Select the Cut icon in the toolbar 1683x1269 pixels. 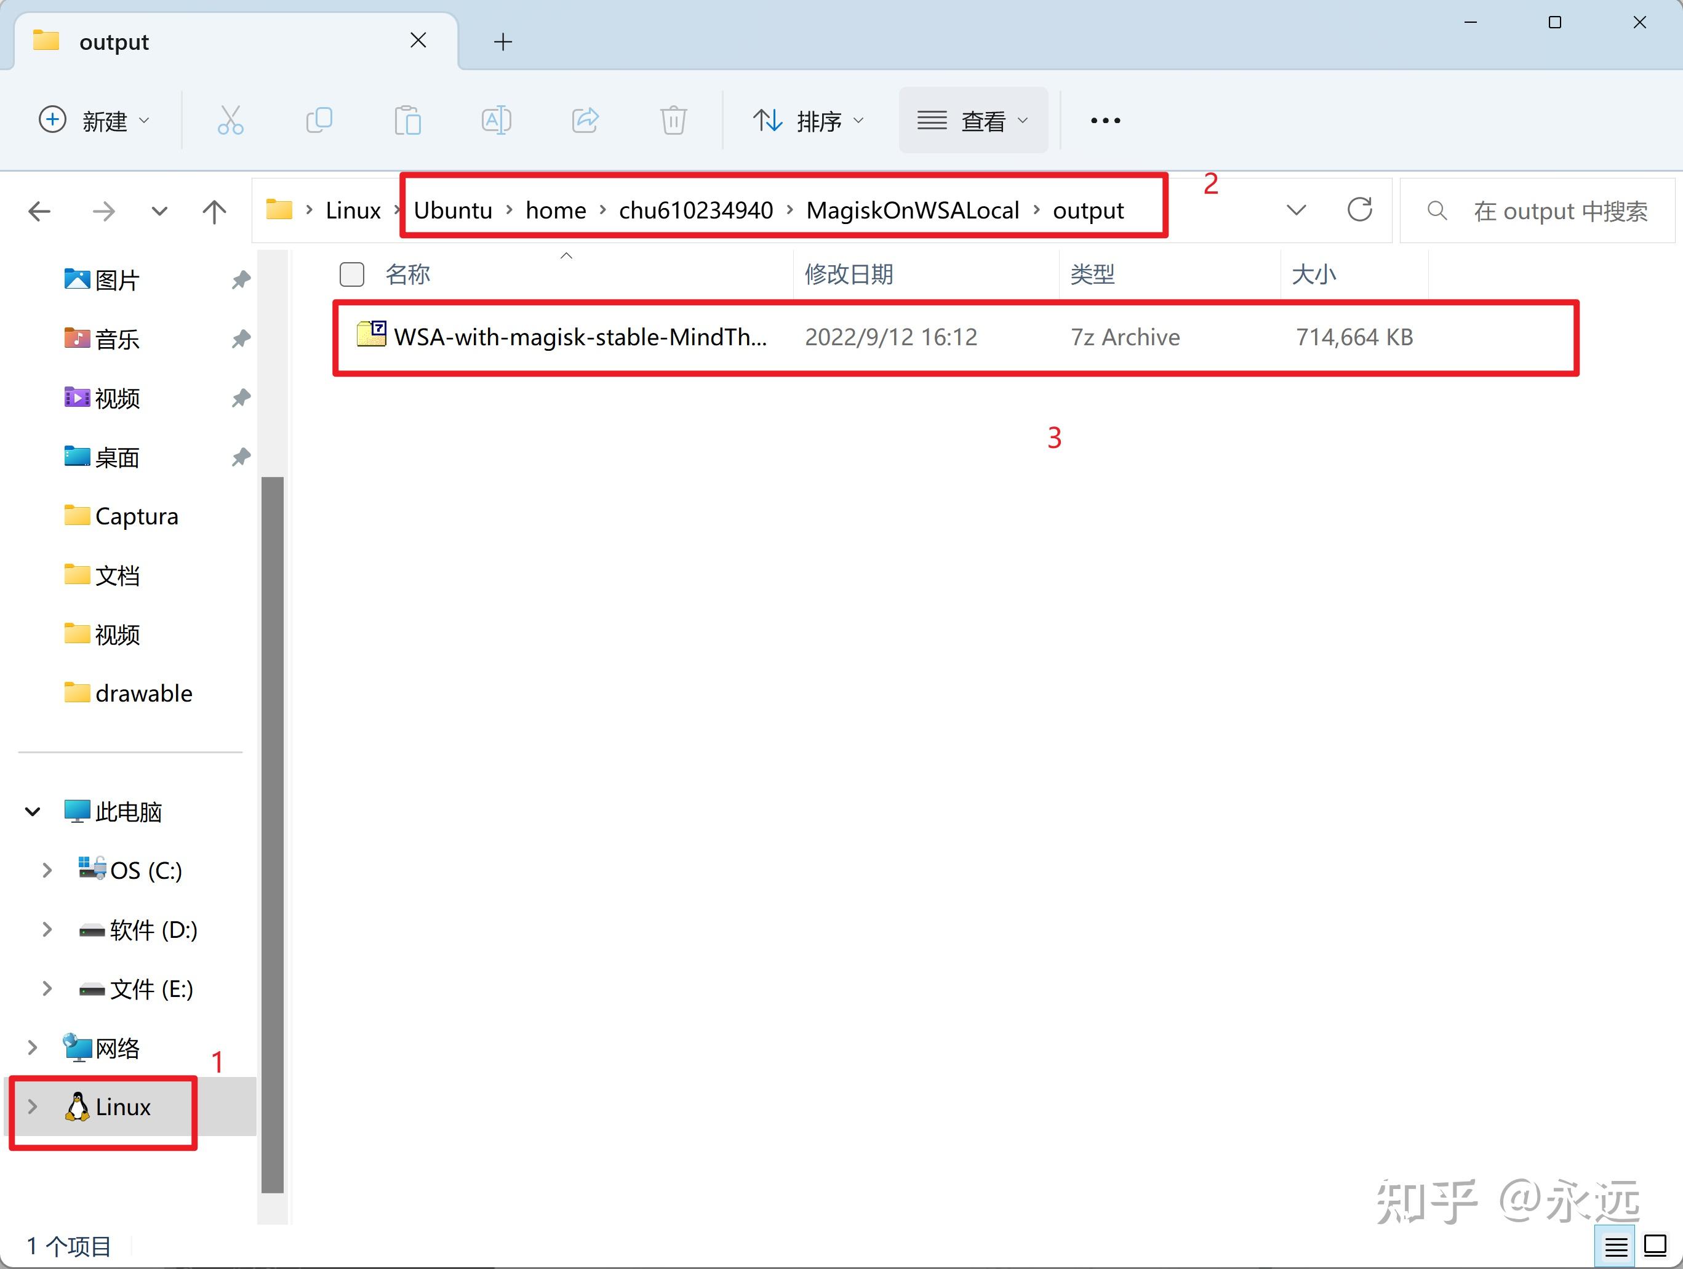[230, 120]
